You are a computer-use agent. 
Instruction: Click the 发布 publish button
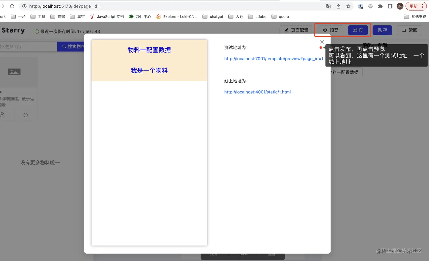(358, 30)
